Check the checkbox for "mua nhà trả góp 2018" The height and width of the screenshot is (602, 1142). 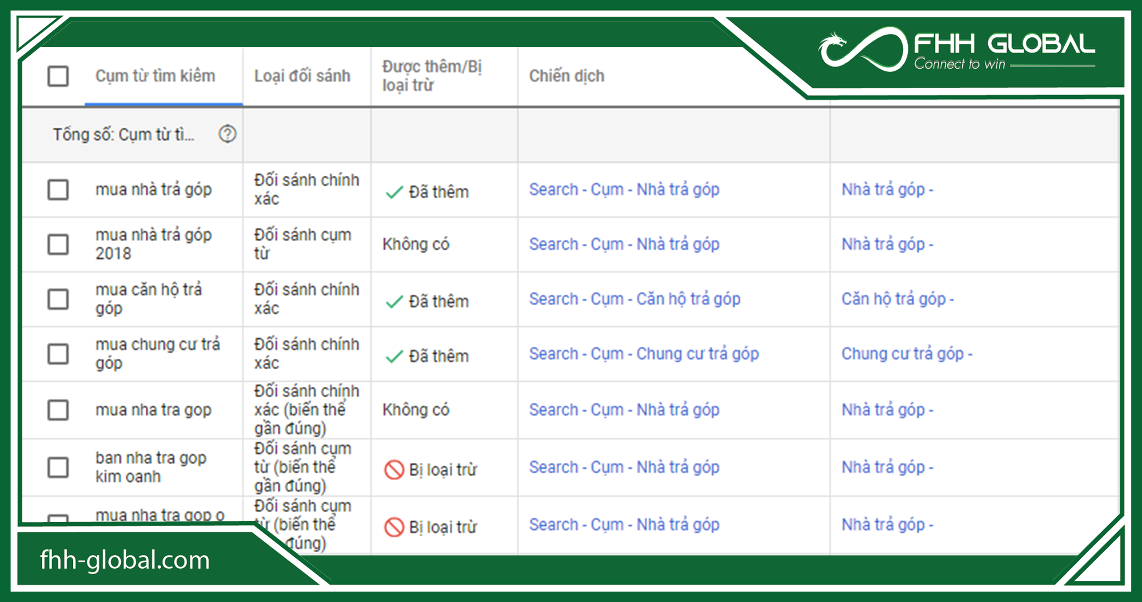[x=57, y=244]
